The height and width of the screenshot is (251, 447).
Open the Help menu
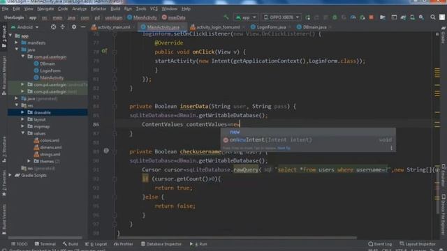pyautogui.click(x=186, y=9)
